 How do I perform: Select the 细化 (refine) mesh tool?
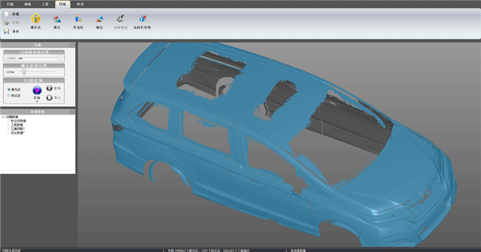(x=99, y=19)
